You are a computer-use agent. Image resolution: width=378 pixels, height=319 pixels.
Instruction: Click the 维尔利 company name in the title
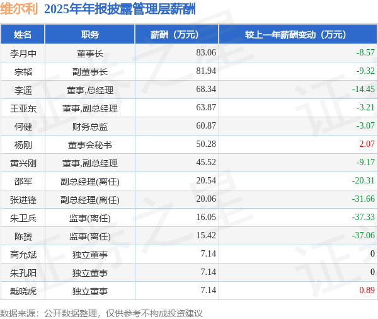[19, 9]
